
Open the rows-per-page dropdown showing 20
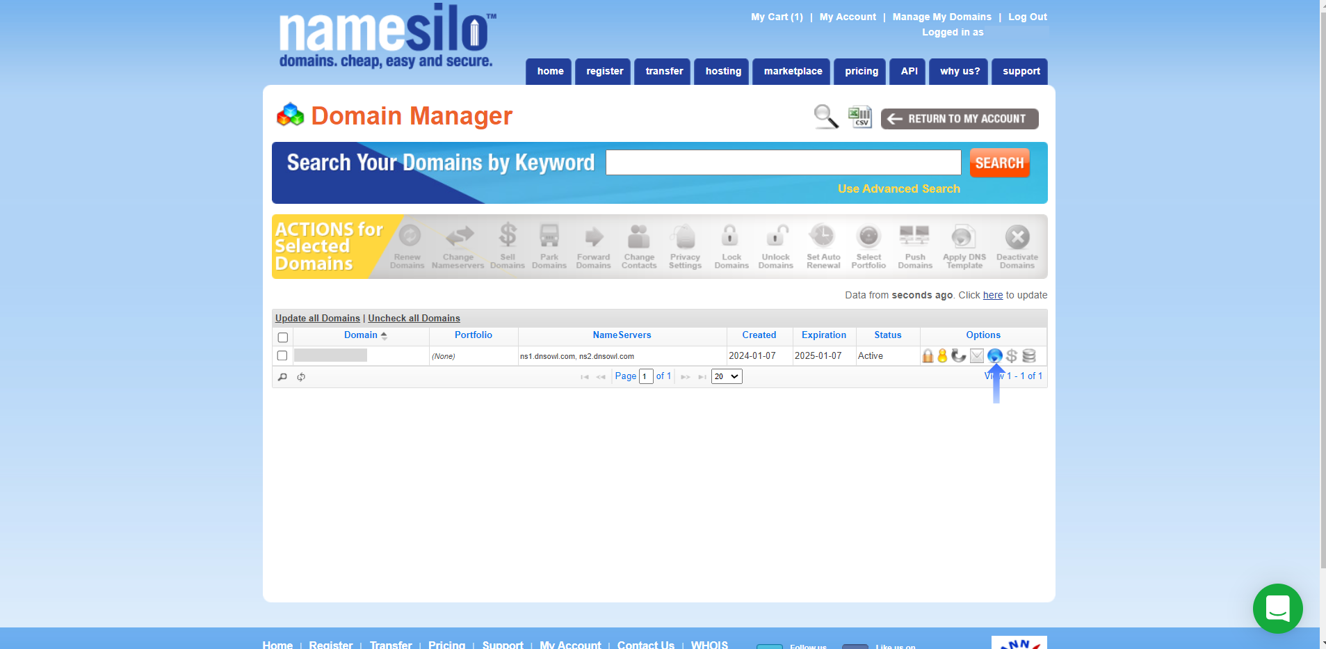pos(727,376)
